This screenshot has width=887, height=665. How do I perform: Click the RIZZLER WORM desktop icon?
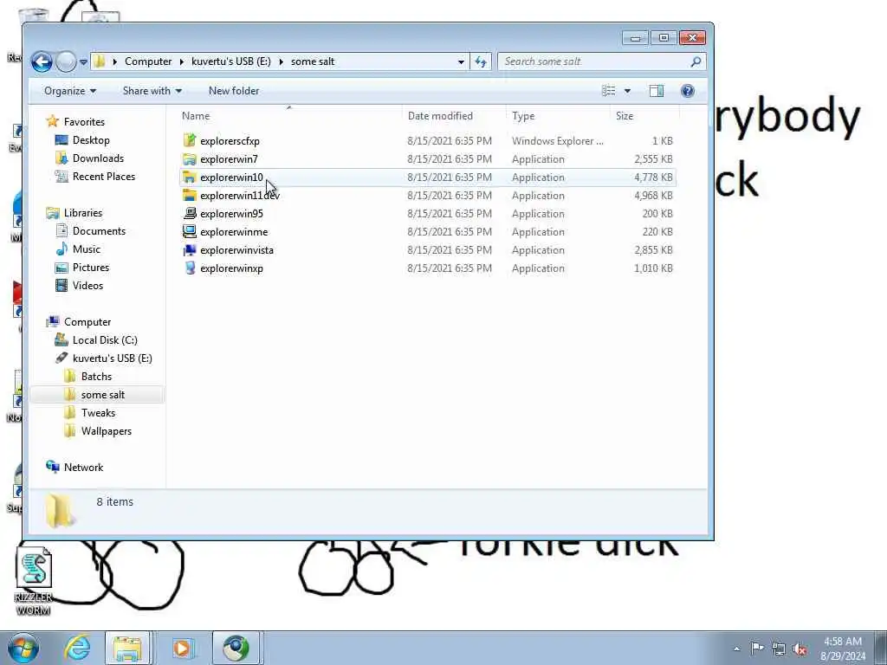click(x=34, y=582)
